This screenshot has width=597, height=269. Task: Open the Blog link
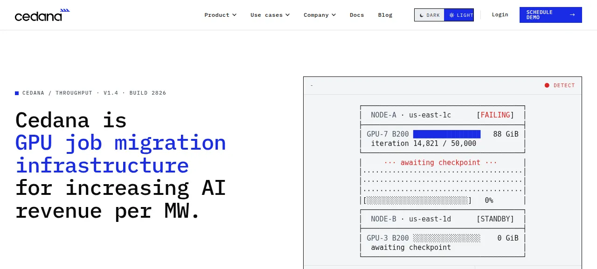click(385, 15)
